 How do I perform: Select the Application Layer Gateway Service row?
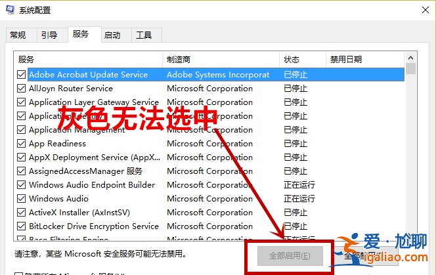(210, 102)
